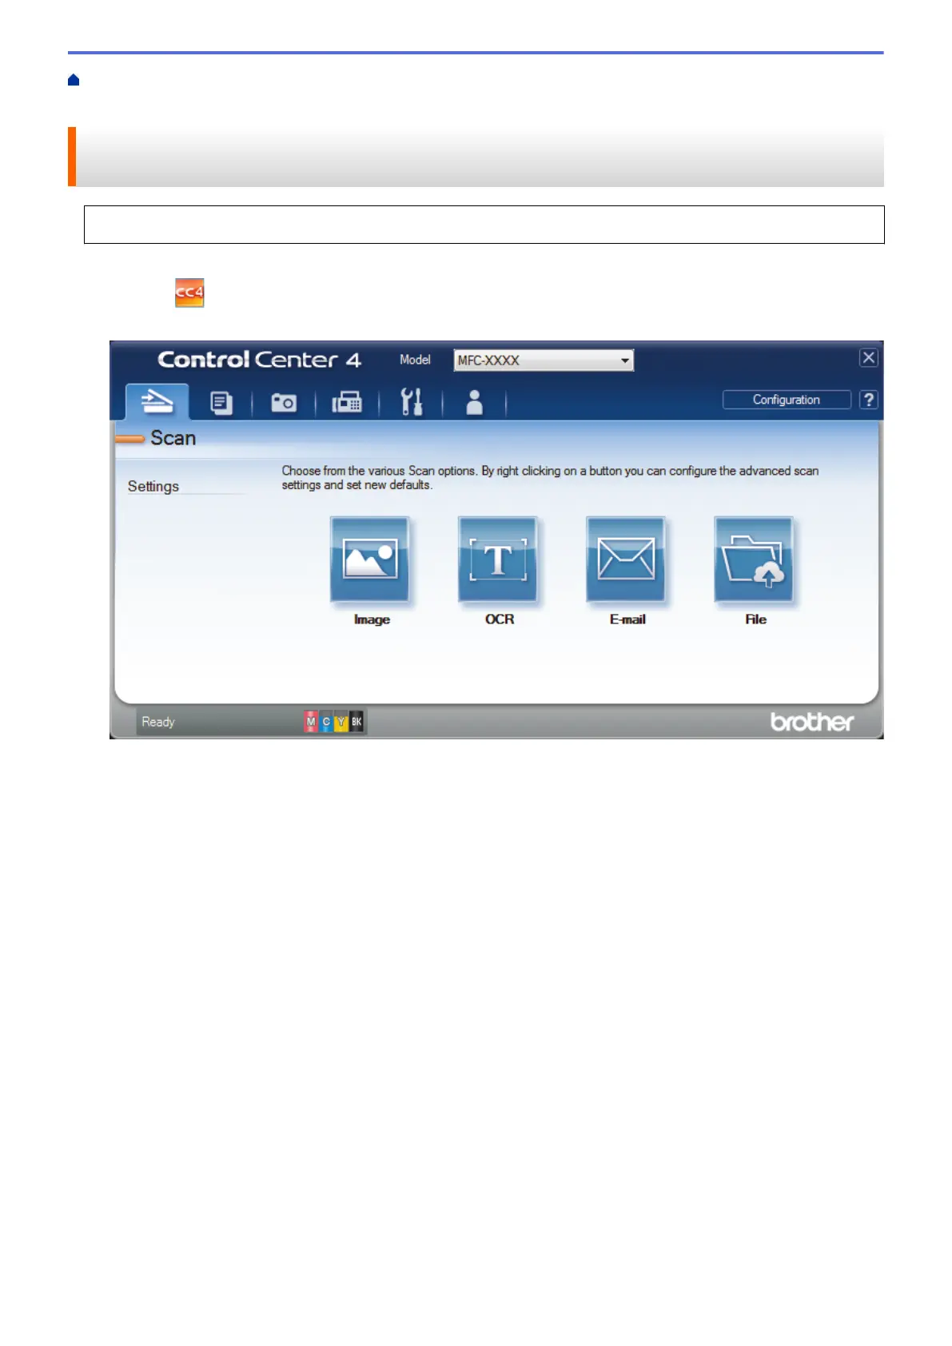Switch to the PC-Copy tab icon

click(221, 402)
